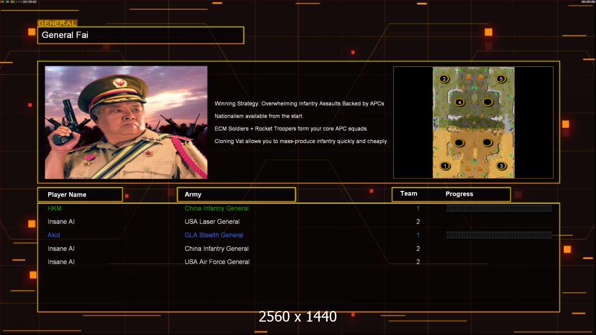Viewport: 596px width, 335px height.
Task: Click the Progress column header
Action: click(459, 194)
